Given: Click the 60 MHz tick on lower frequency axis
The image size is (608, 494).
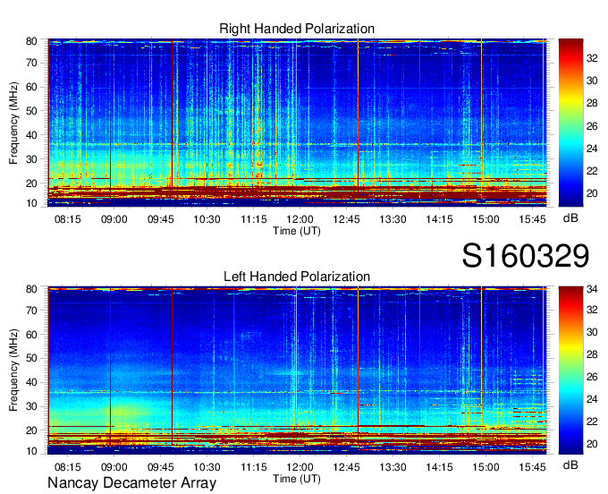Looking at the screenshot, I should pyautogui.click(x=31, y=335).
